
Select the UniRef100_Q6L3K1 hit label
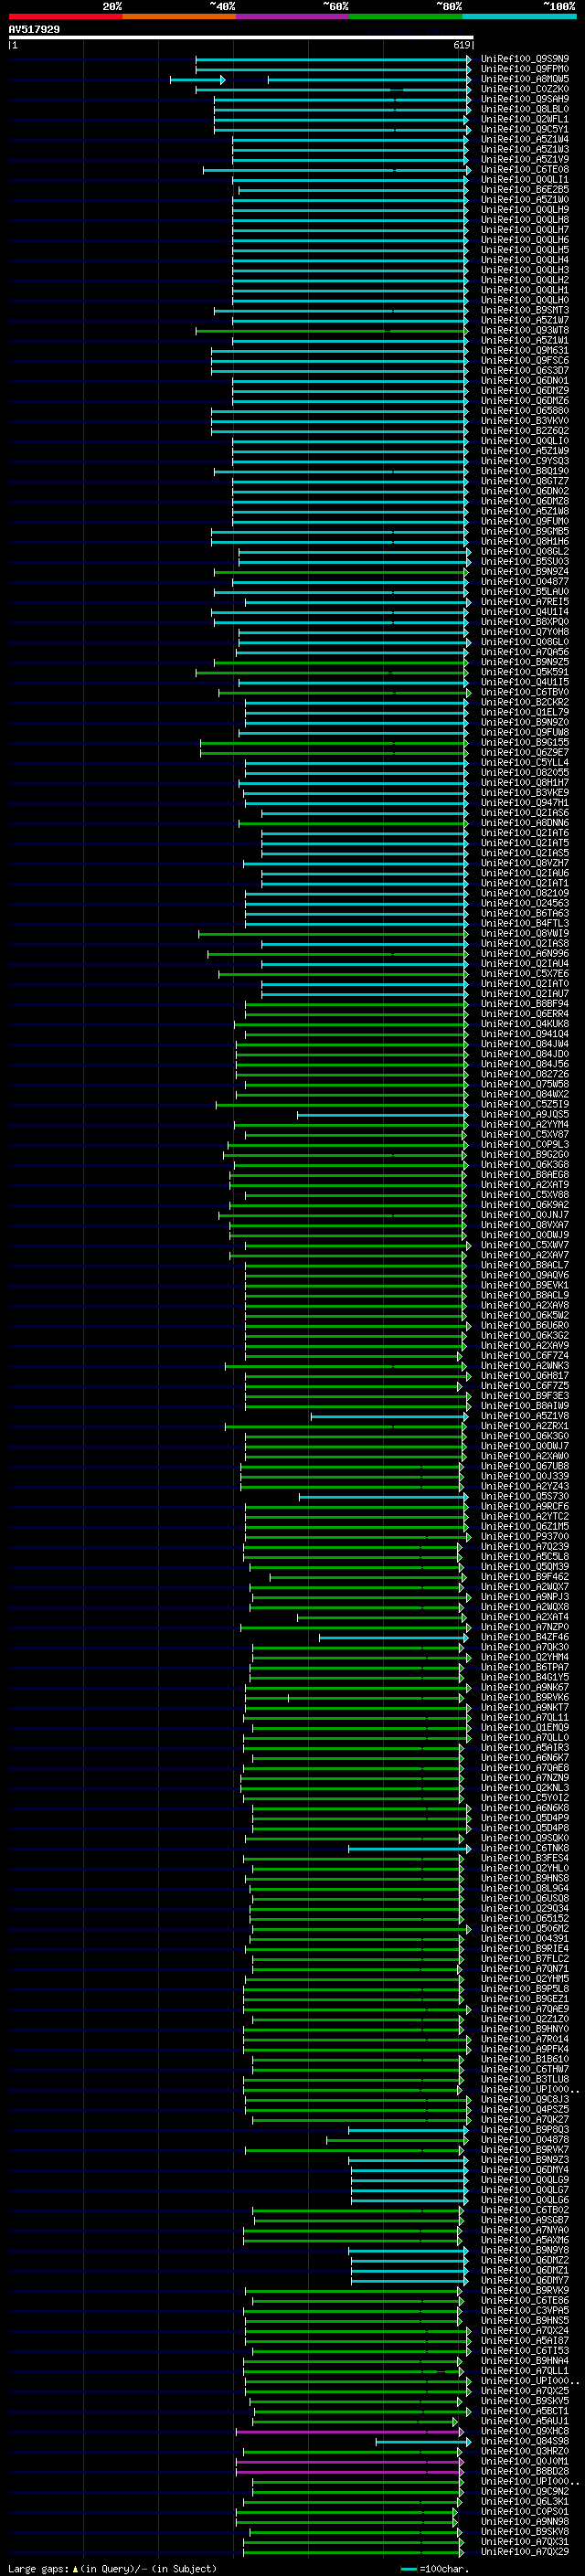click(525, 2501)
